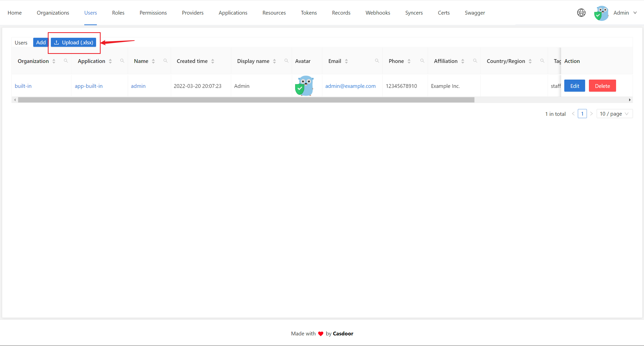Viewport: 644px width, 346px height.
Task: Switch to the Organizations tab
Action: tap(53, 13)
